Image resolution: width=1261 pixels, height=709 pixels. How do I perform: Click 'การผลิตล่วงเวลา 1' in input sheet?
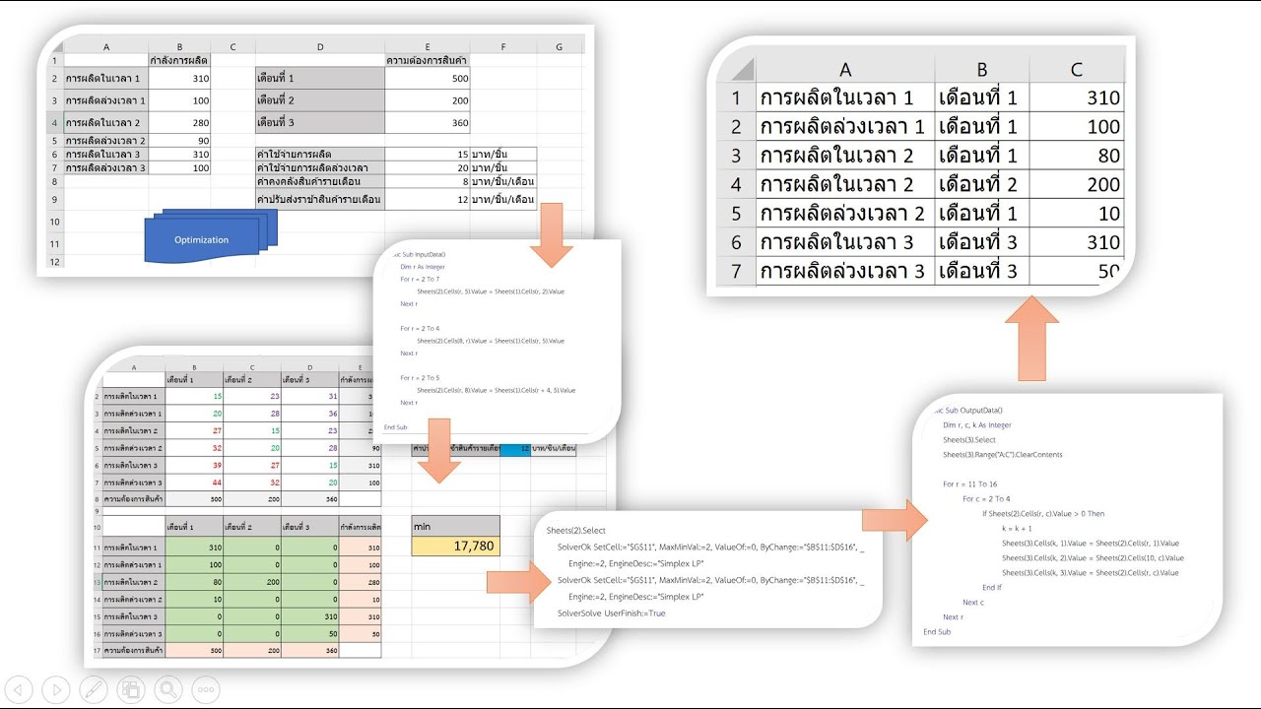click(105, 100)
